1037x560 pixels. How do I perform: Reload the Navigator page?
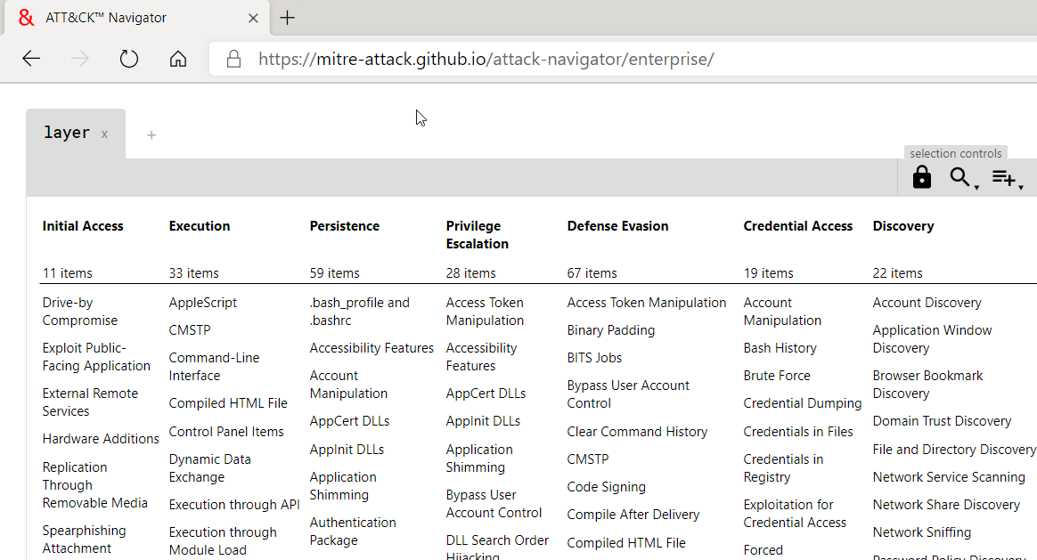tap(128, 58)
